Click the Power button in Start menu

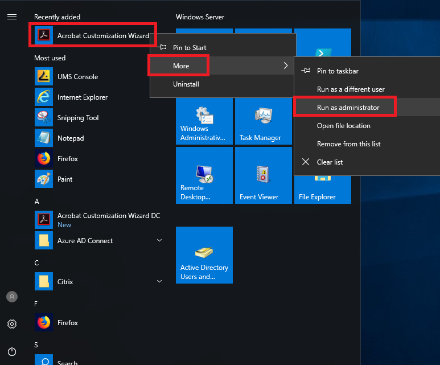[x=11, y=351]
